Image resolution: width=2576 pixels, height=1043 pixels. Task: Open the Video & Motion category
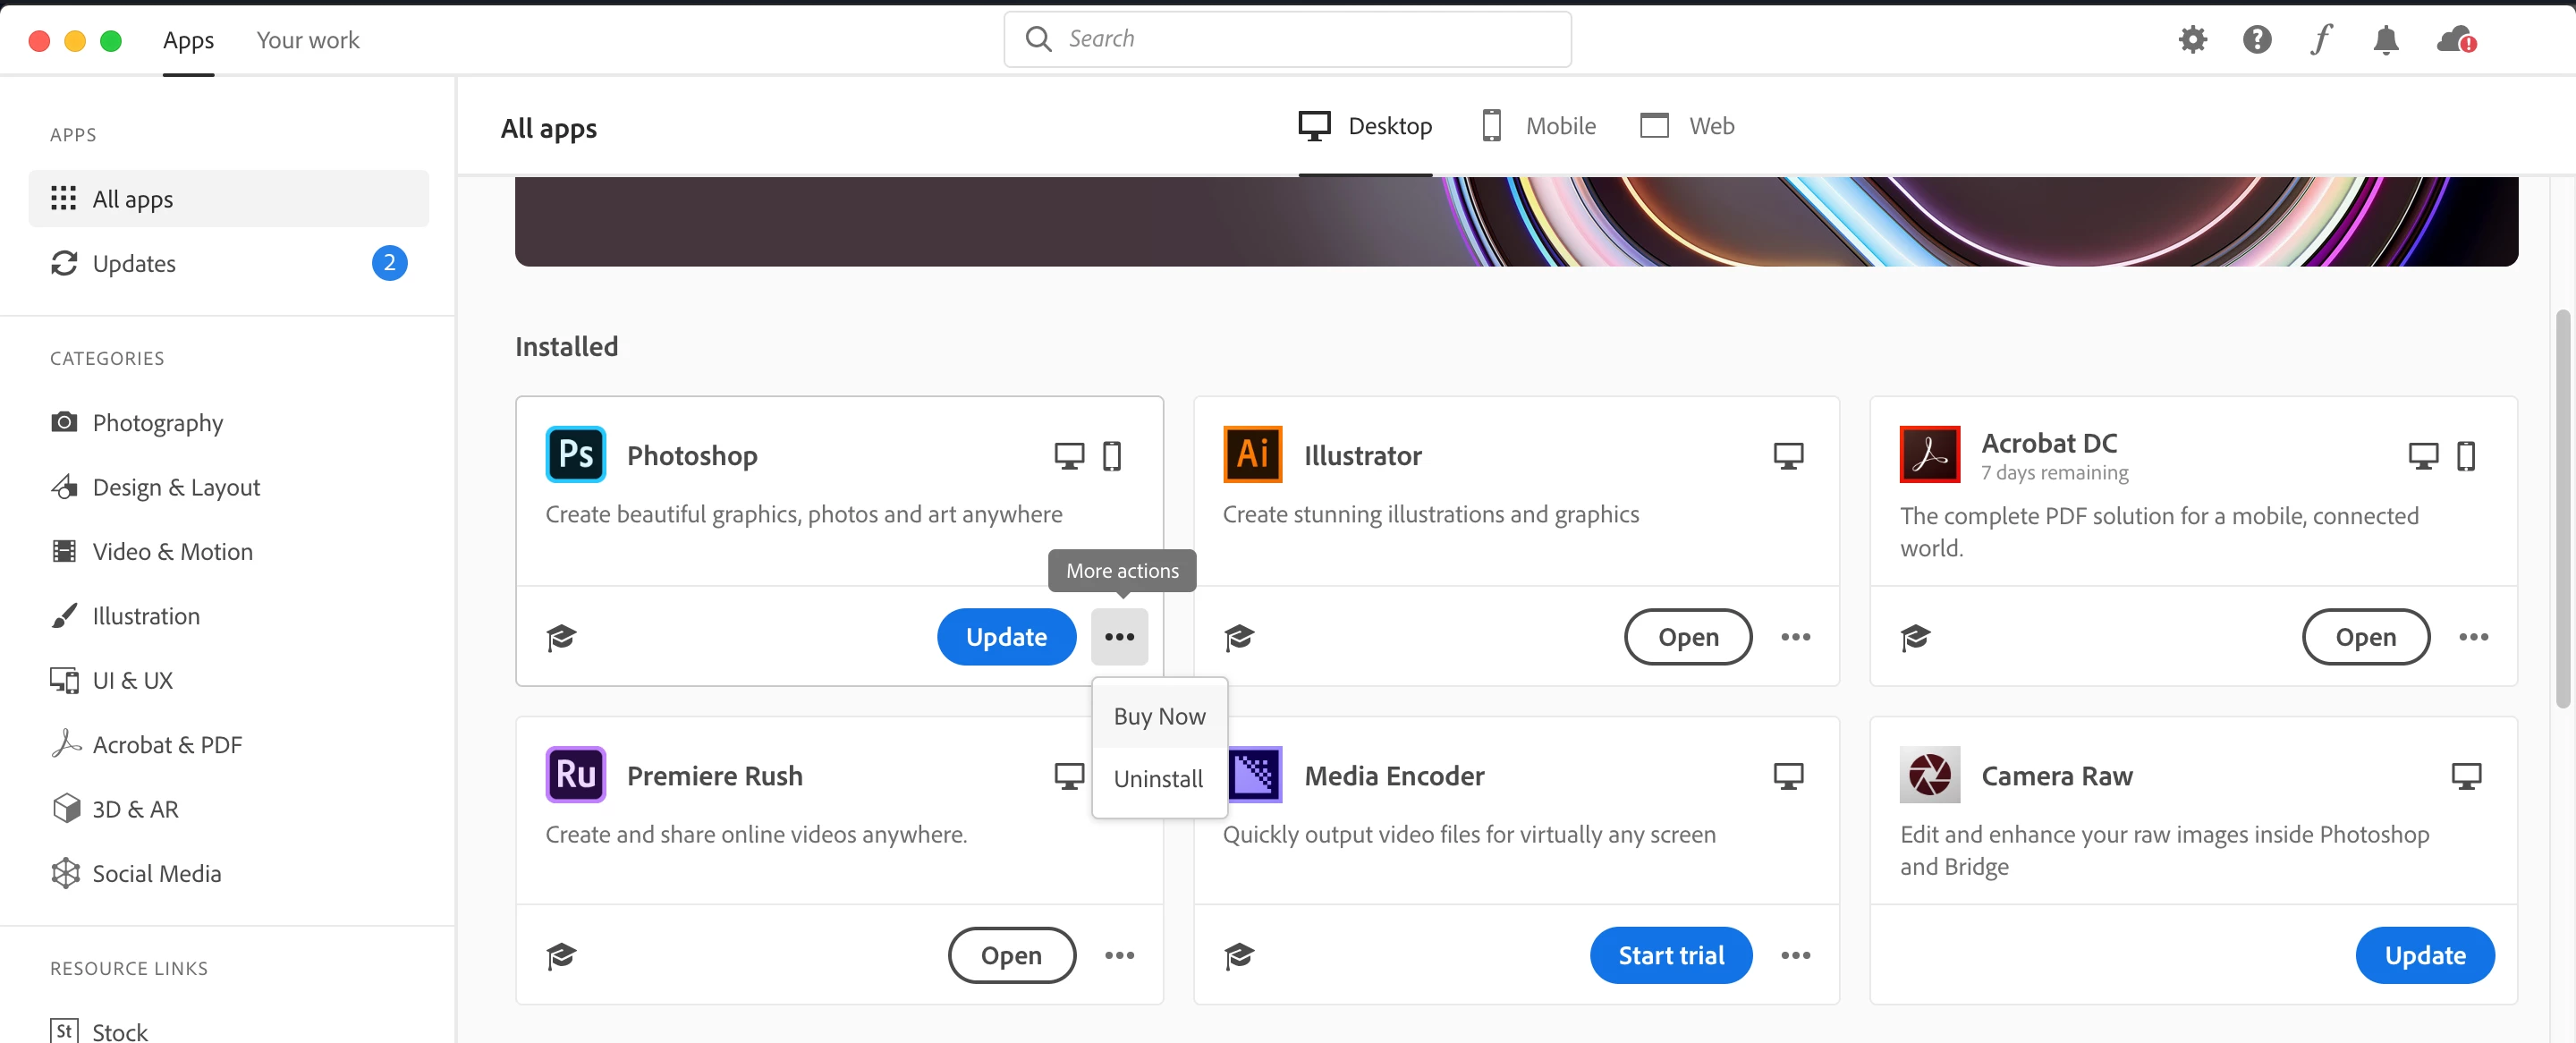pos(152,551)
